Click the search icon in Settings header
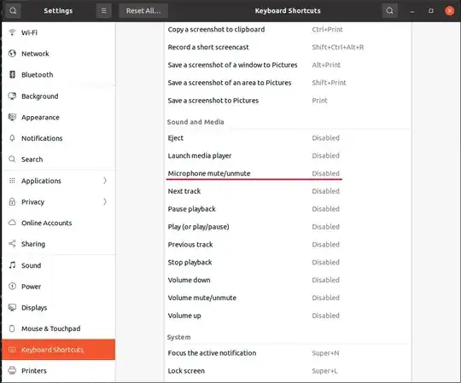This screenshot has width=461, height=383. tap(13, 11)
